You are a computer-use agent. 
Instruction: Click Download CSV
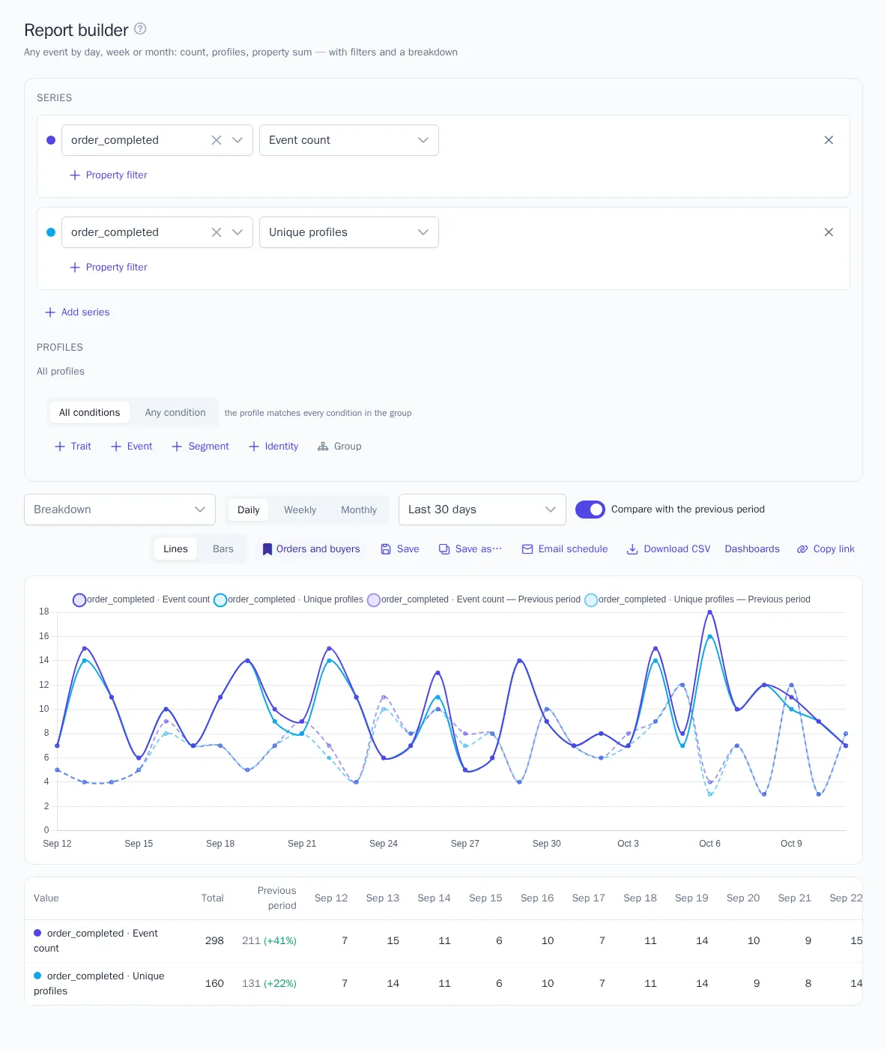(668, 549)
